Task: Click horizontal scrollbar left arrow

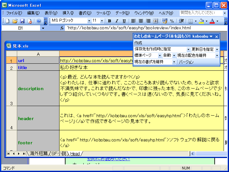Action: coord(192,154)
